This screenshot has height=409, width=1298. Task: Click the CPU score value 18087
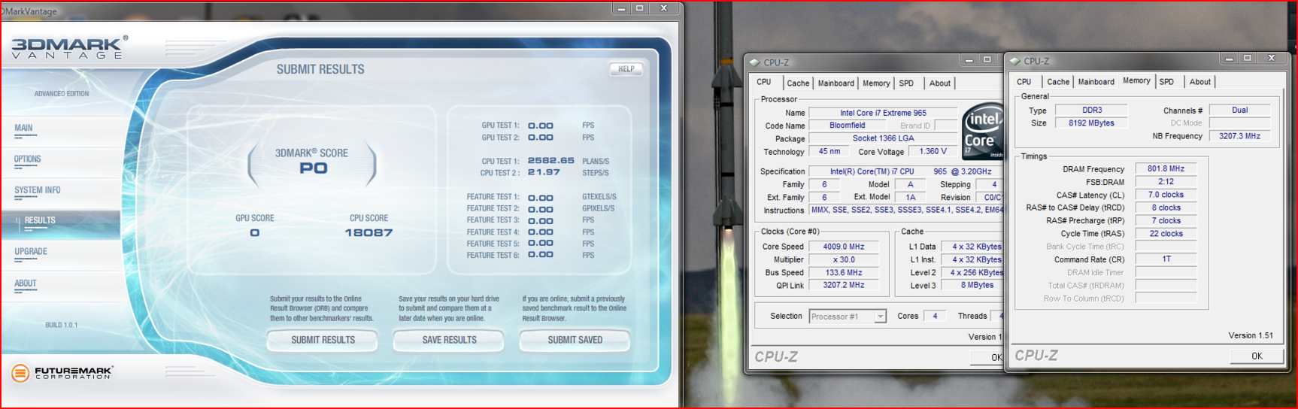(x=368, y=233)
